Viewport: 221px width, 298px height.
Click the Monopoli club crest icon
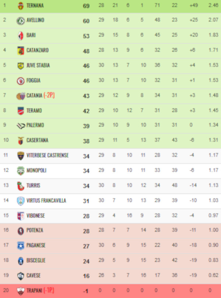click(x=21, y=171)
